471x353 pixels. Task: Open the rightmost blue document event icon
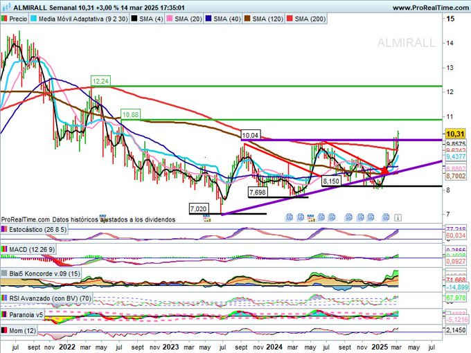pyautogui.click(x=386, y=217)
